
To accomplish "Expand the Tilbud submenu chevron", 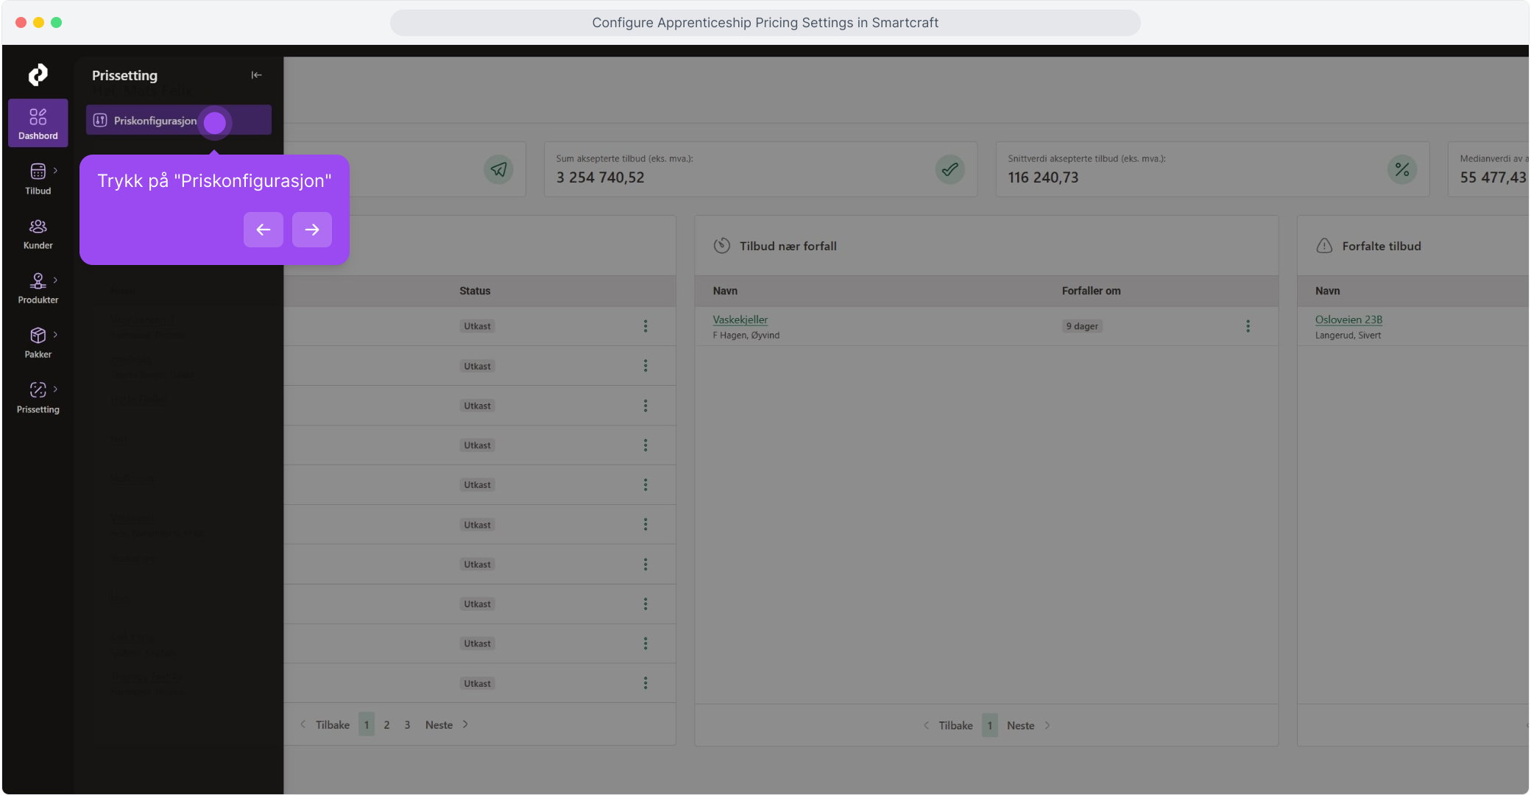I will tap(55, 171).
